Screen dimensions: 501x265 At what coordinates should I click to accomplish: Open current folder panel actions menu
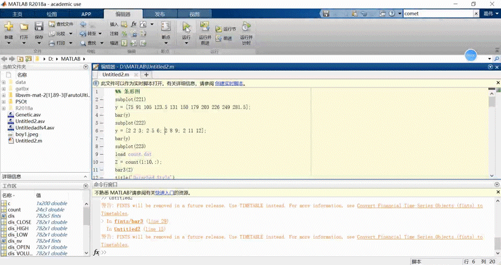click(x=86, y=67)
